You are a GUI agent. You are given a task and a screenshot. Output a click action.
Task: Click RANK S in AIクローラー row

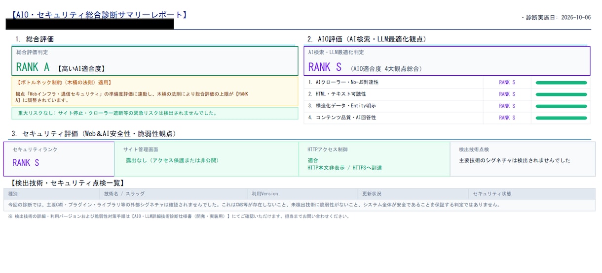(x=507, y=82)
